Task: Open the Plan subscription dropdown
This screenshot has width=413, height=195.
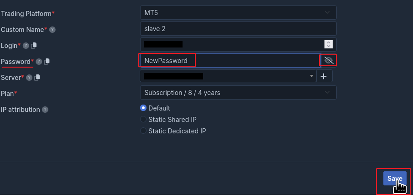Action: click(238, 93)
